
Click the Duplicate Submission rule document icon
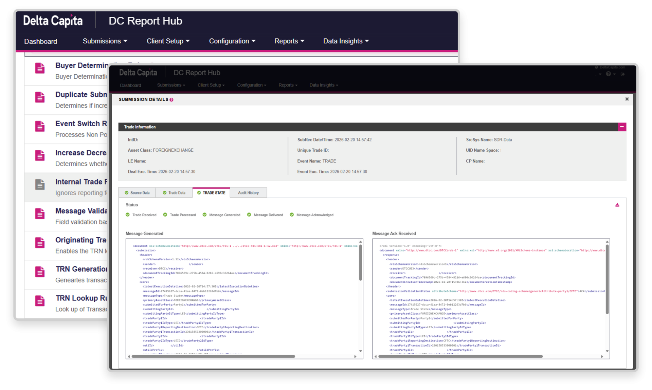click(x=40, y=97)
